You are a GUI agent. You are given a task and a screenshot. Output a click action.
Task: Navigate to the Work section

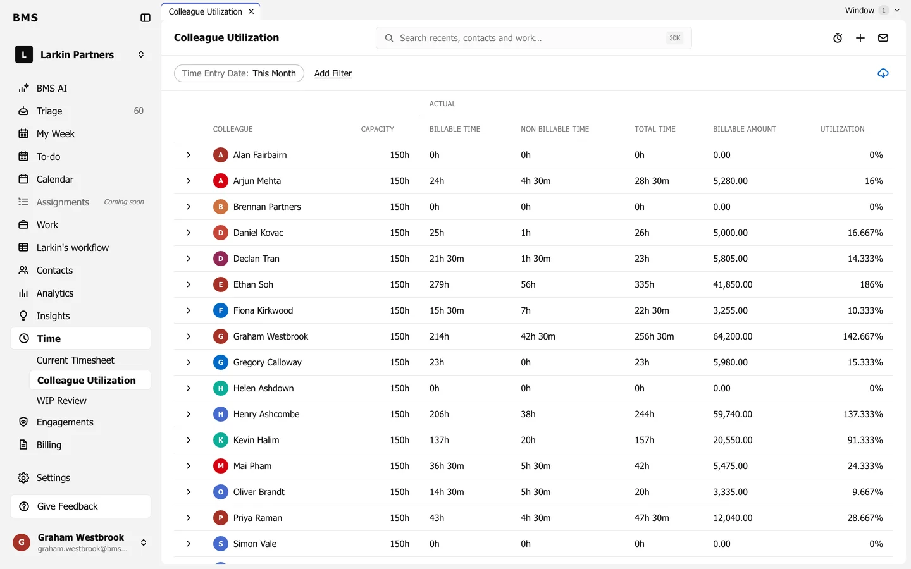coord(81,225)
